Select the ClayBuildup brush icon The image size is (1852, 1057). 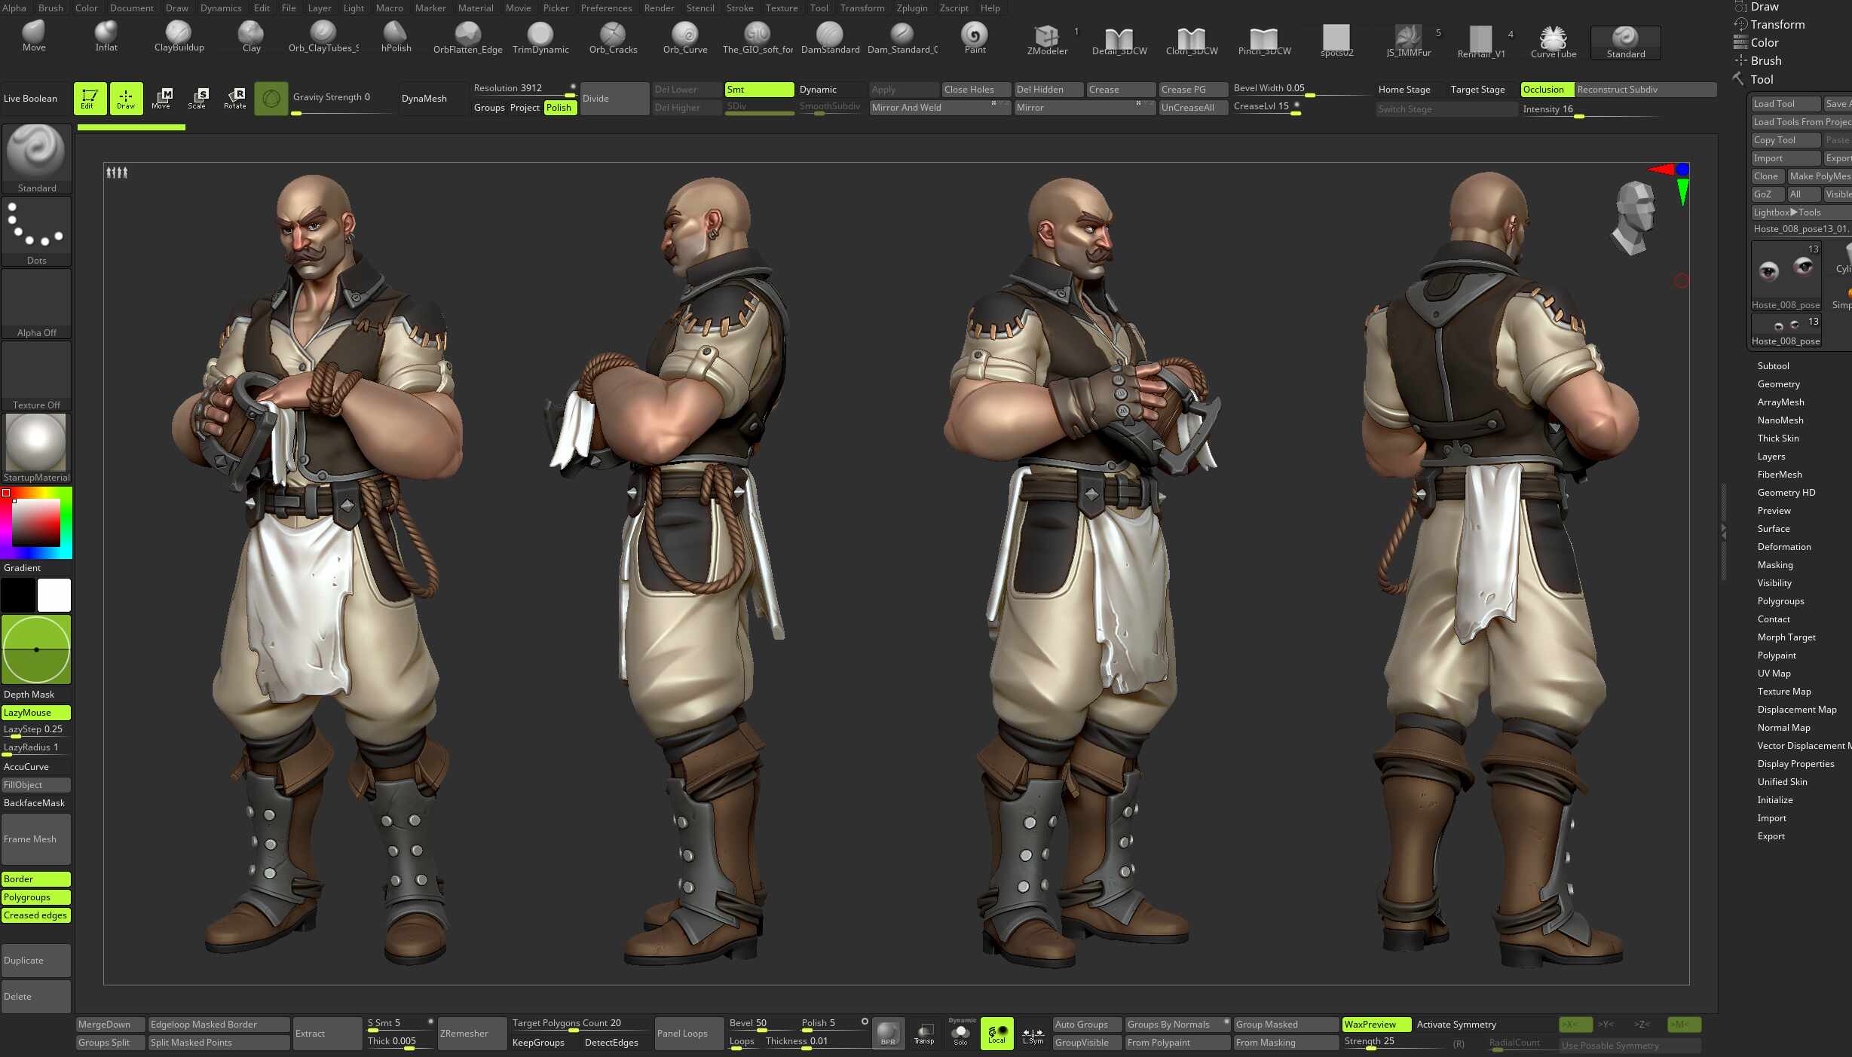point(179,34)
